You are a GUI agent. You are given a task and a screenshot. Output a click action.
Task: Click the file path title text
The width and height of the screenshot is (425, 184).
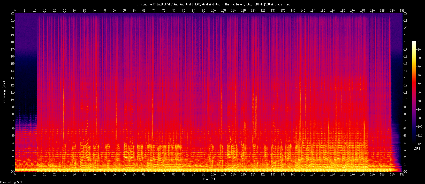pos(212,4)
